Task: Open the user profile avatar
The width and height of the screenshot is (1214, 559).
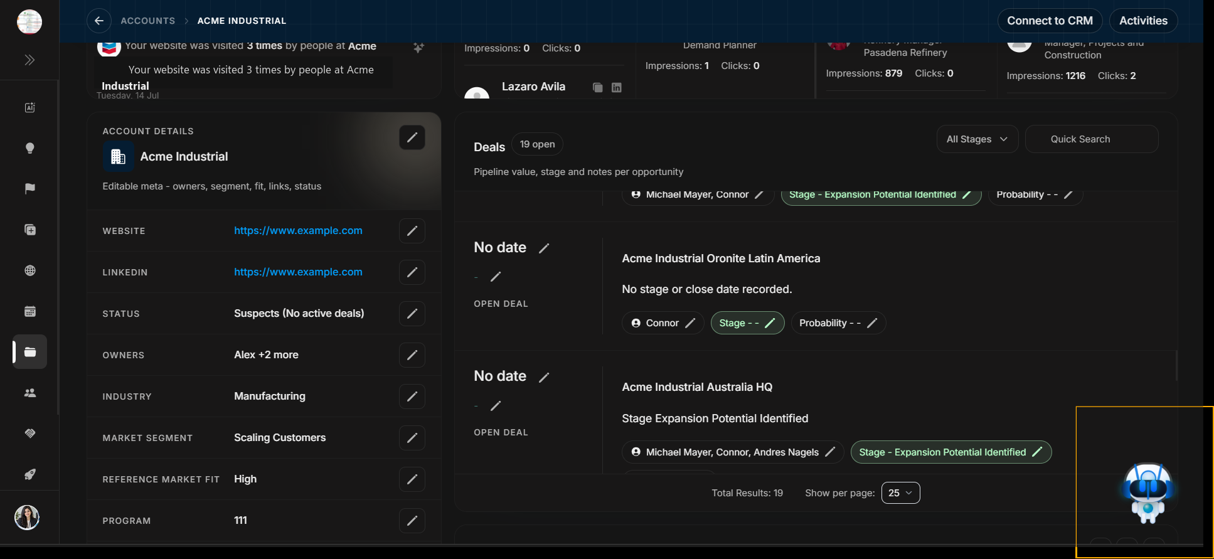Action: point(27,518)
